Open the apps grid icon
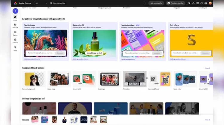 (x=197, y=3)
